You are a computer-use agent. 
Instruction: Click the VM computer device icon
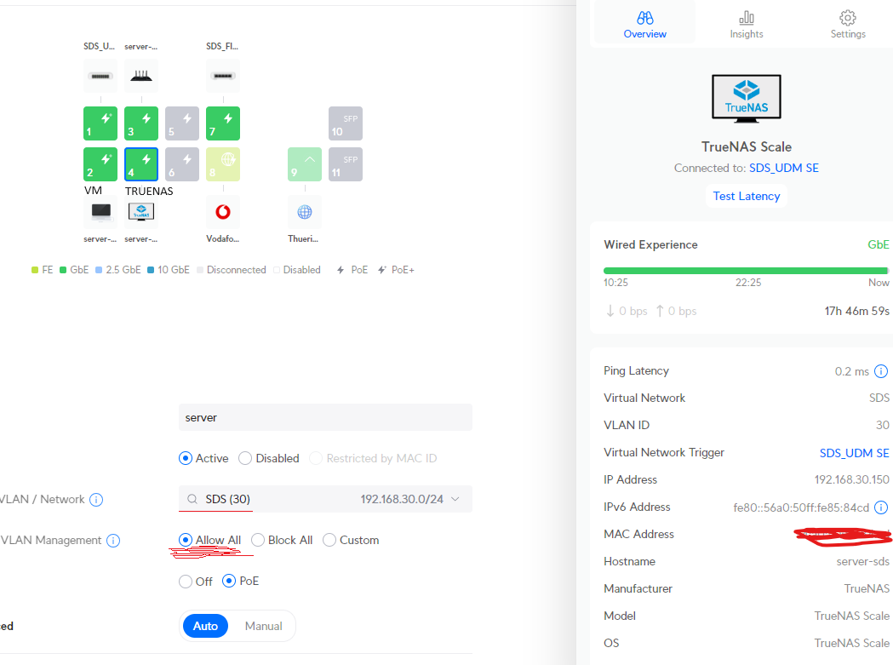coord(100,212)
